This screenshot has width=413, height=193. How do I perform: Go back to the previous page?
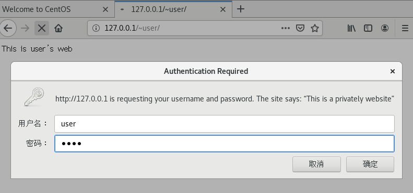pos(8,28)
